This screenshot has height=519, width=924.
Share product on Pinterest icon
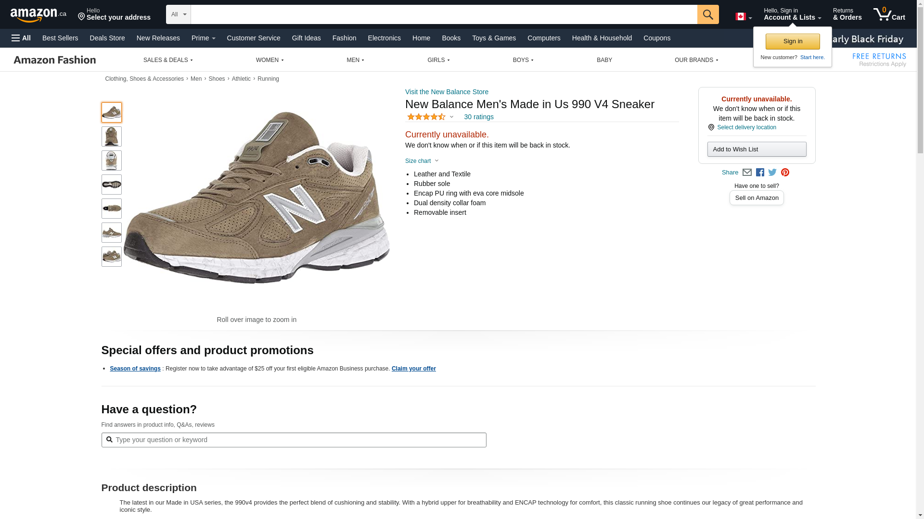[x=785, y=173]
